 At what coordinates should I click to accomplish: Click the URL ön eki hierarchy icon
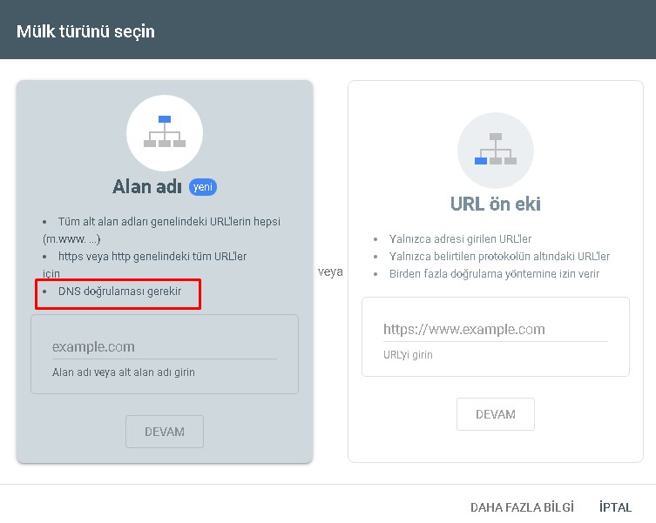pos(495,150)
